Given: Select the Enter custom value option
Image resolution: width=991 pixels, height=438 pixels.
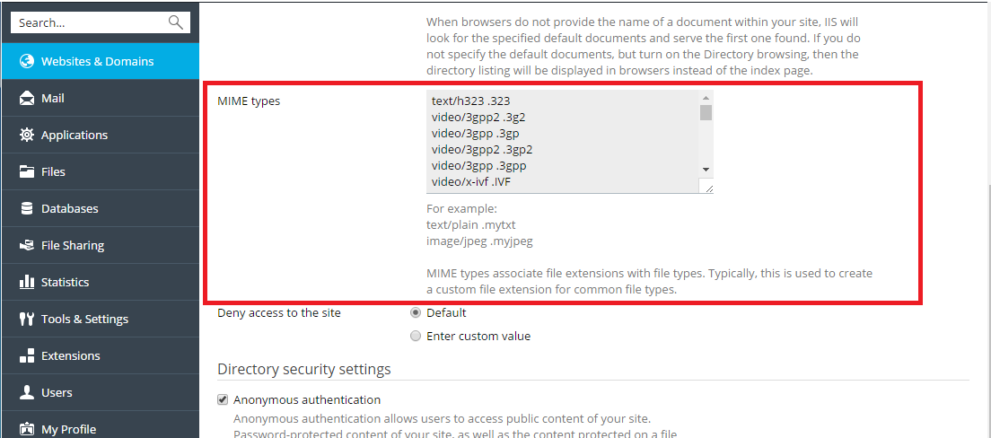Looking at the screenshot, I should 415,337.
